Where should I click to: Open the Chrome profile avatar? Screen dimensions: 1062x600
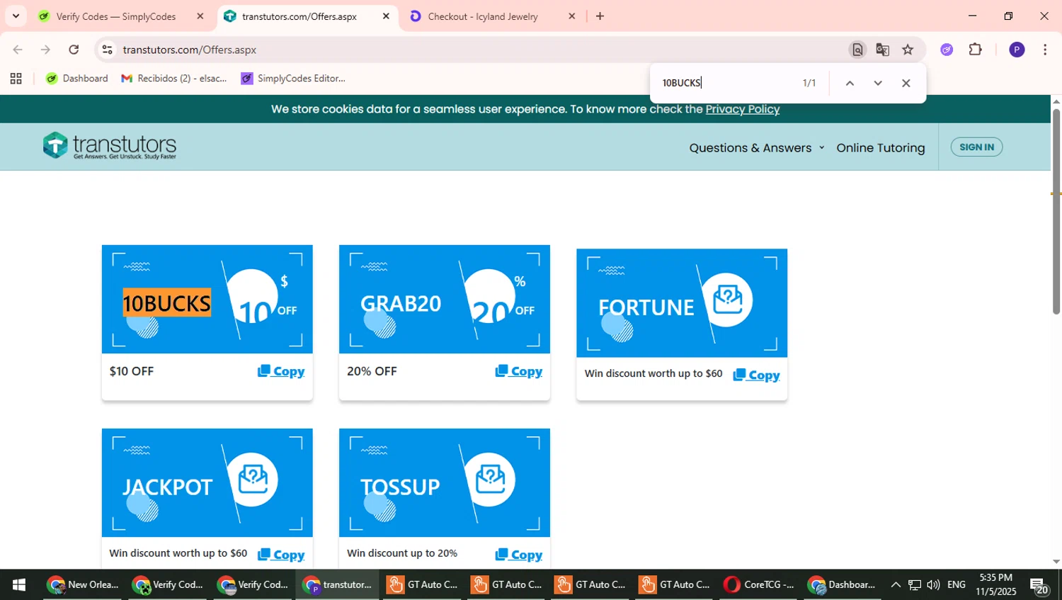tap(1017, 50)
